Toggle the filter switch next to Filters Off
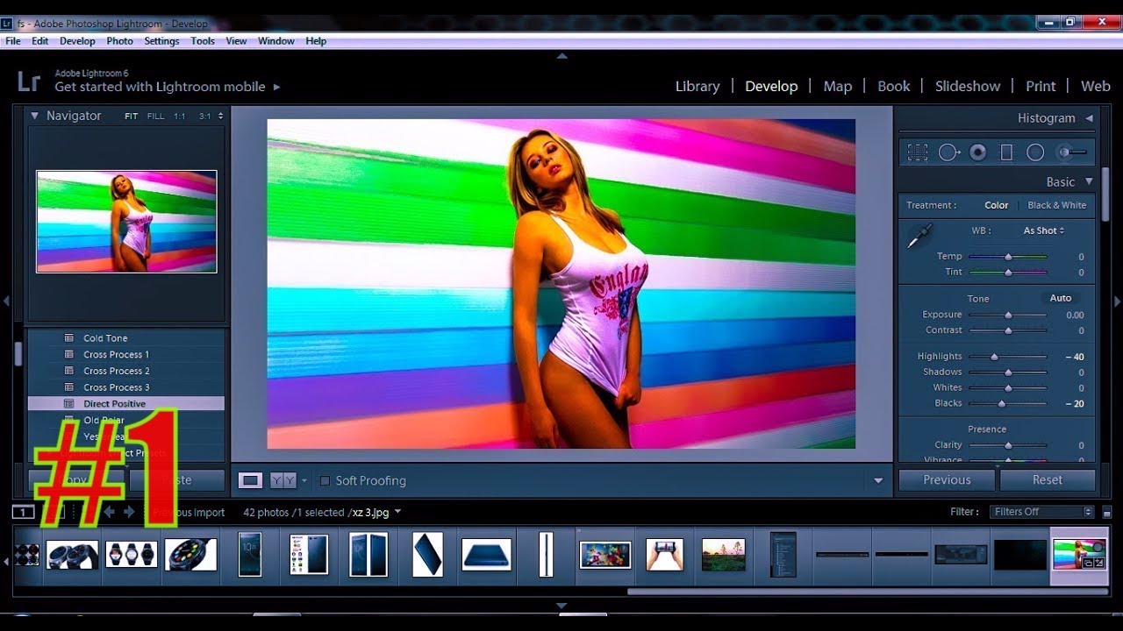This screenshot has height=631, width=1123. pyautogui.click(x=1106, y=512)
